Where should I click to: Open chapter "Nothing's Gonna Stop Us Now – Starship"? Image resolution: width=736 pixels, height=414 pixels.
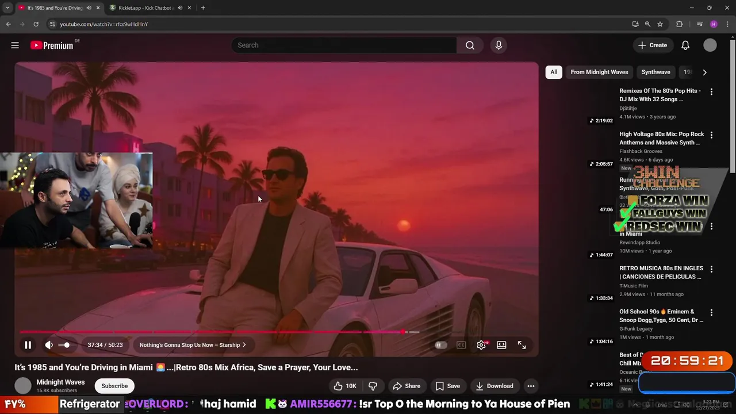pos(193,345)
